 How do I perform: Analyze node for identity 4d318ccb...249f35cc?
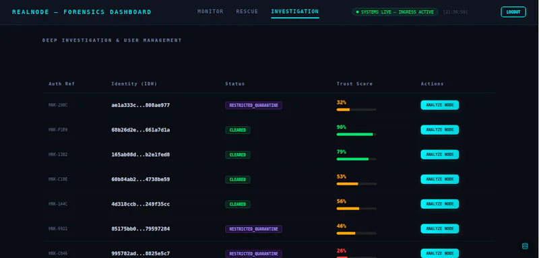[440, 204]
